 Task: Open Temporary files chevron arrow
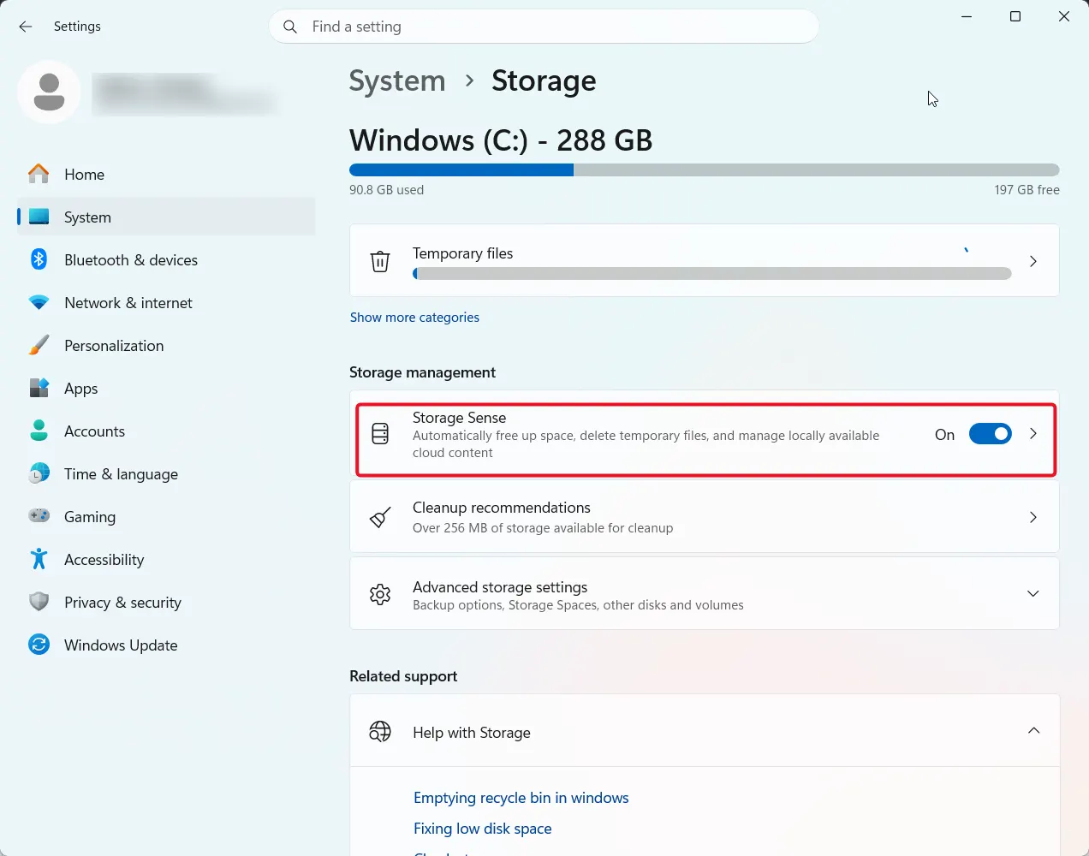1033,261
